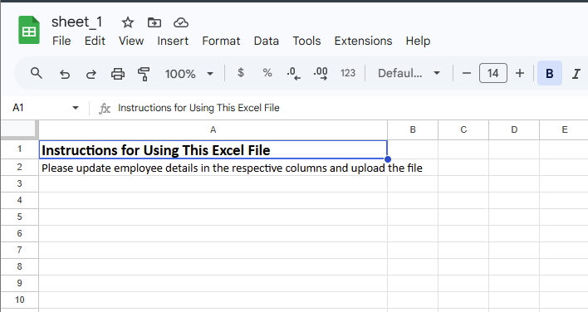Open the Edit menu
Image resolution: width=588 pixels, height=312 pixels.
pos(95,41)
